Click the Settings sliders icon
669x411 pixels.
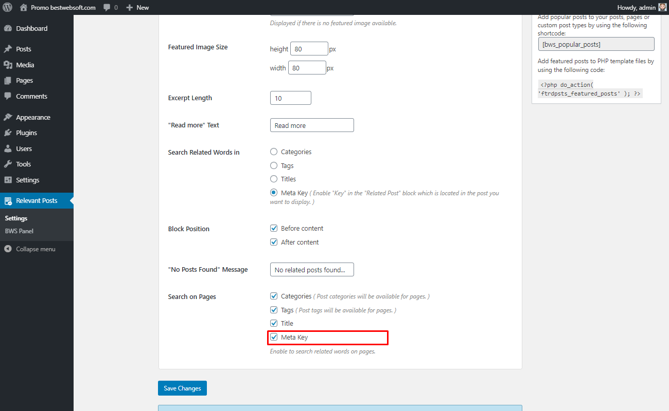click(x=8, y=180)
